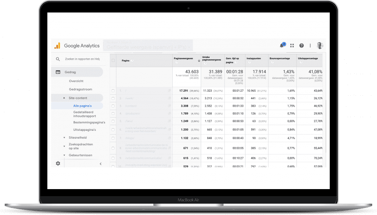Click the sort arrow in Paginaweergaven column

pos(199,61)
